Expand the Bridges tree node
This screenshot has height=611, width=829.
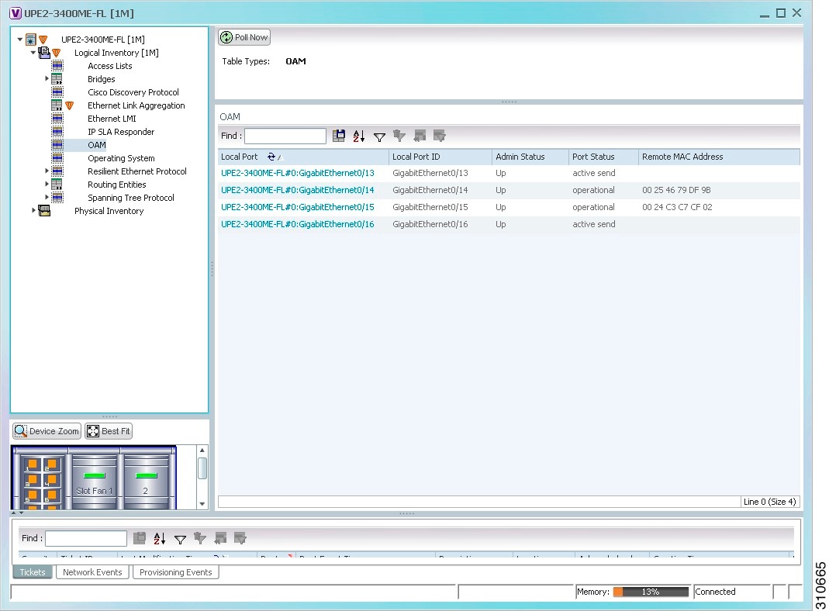(47, 79)
